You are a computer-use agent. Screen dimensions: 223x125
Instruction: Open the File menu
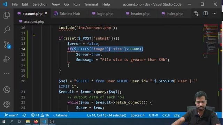pyautogui.click(x=15, y=5)
